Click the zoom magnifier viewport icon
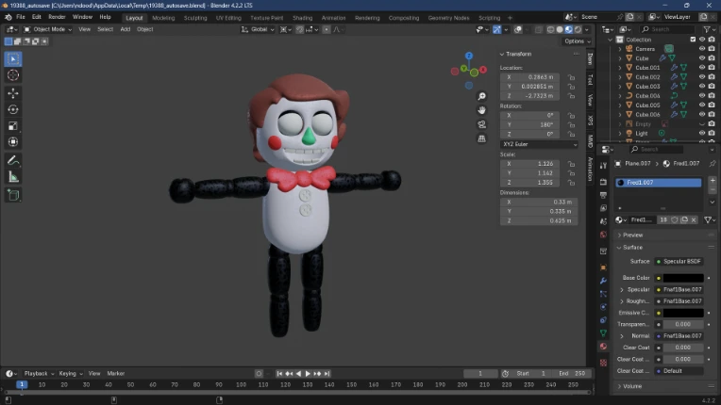The image size is (721, 405). pyautogui.click(x=481, y=96)
